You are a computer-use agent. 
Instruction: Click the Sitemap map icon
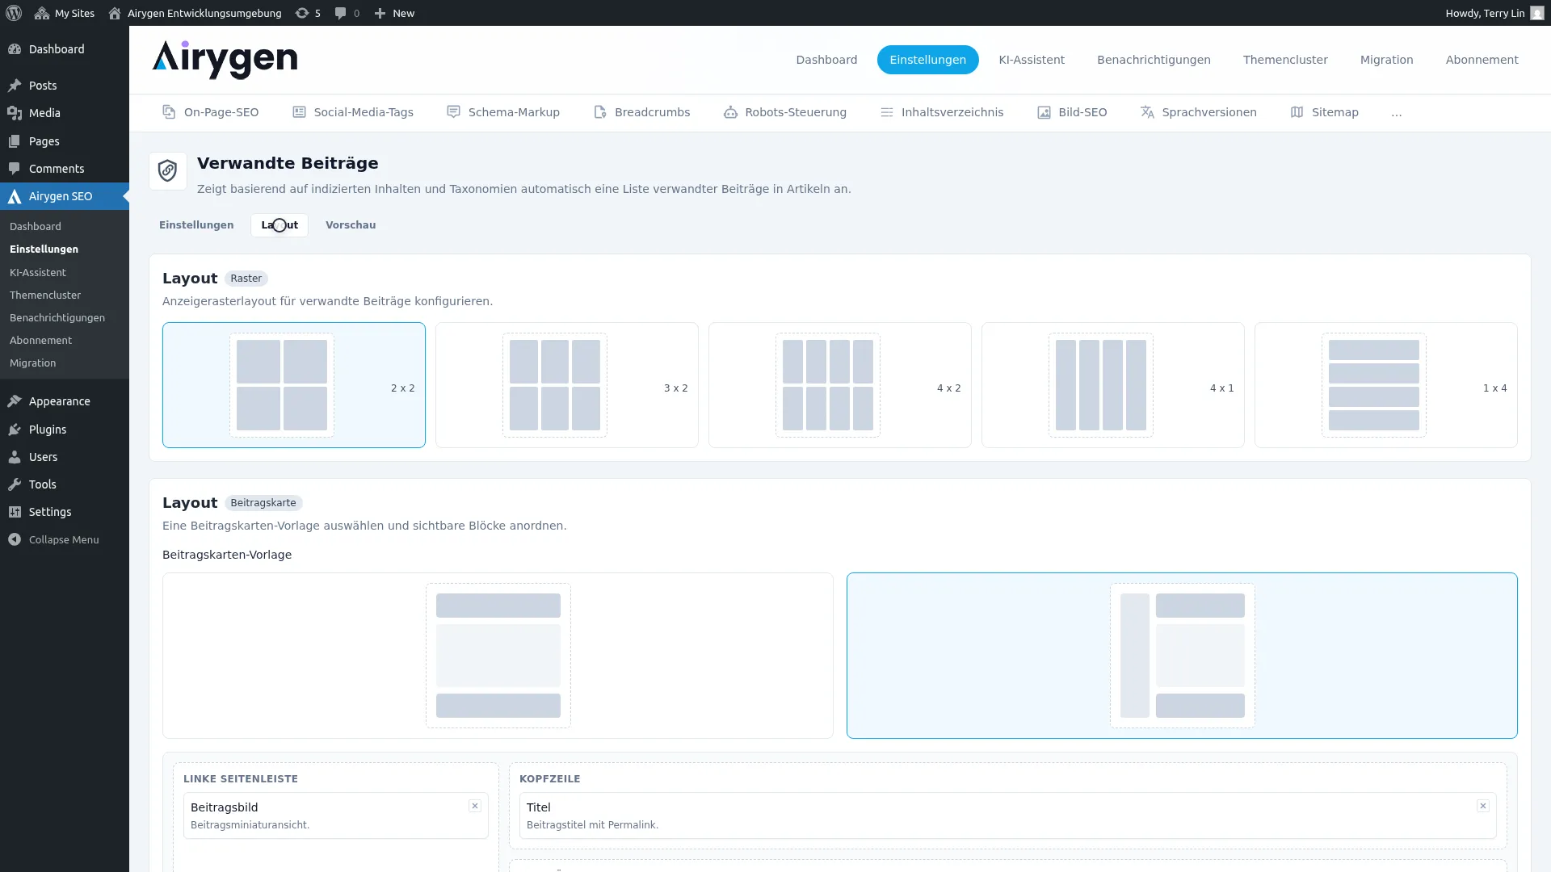1297,112
